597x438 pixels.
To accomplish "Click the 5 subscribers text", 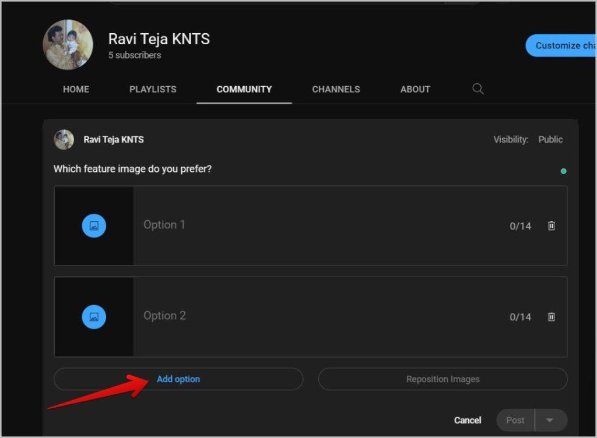I will 135,55.
